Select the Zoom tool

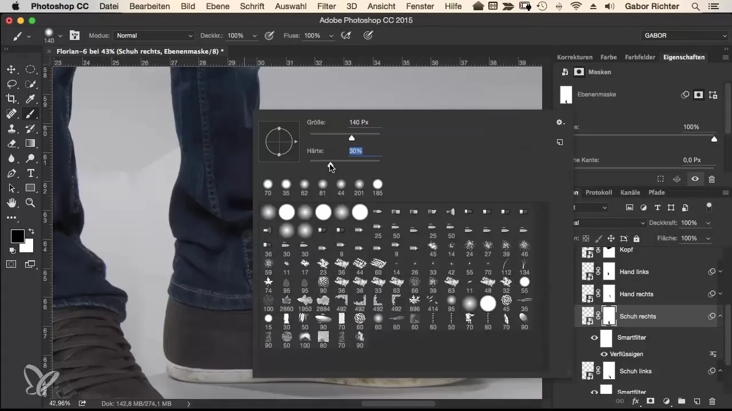click(x=30, y=203)
